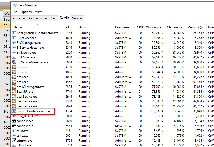
Task: Click the B1_ServiceManager.exe process name
Action: pos(32,62)
